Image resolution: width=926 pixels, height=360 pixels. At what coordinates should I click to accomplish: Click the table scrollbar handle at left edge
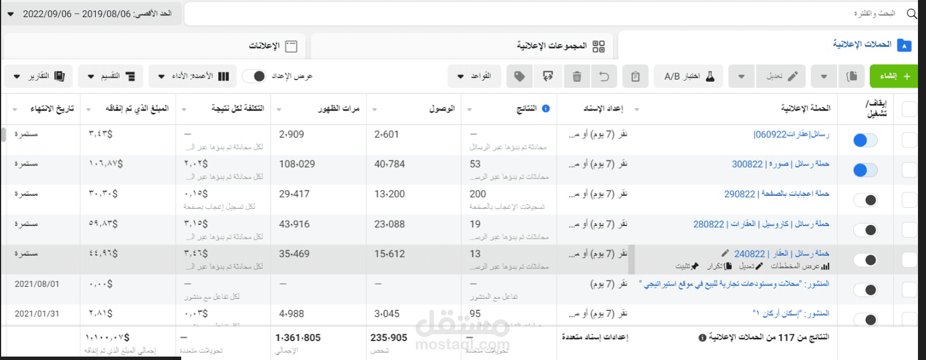3,135
